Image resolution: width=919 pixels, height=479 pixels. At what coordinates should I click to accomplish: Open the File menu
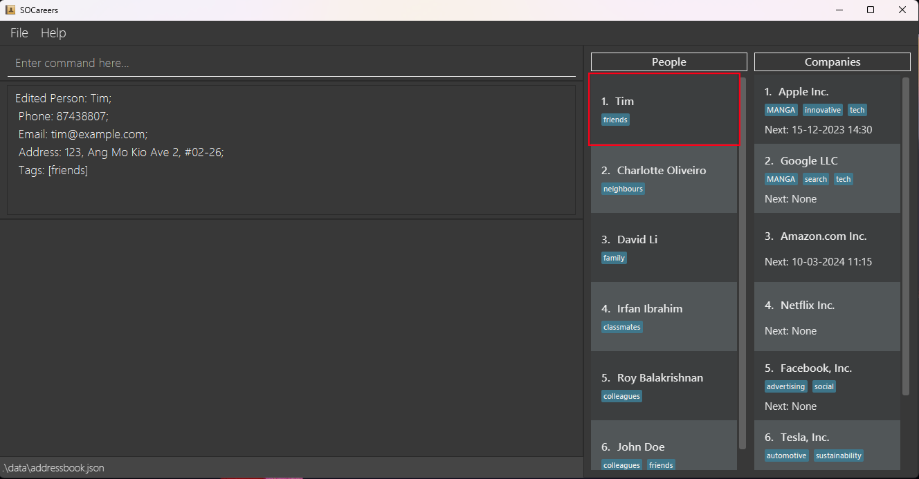(18, 32)
